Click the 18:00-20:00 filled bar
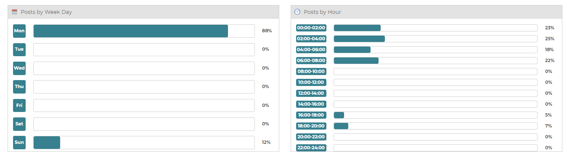The width and height of the screenshot is (567, 156). [341, 126]
